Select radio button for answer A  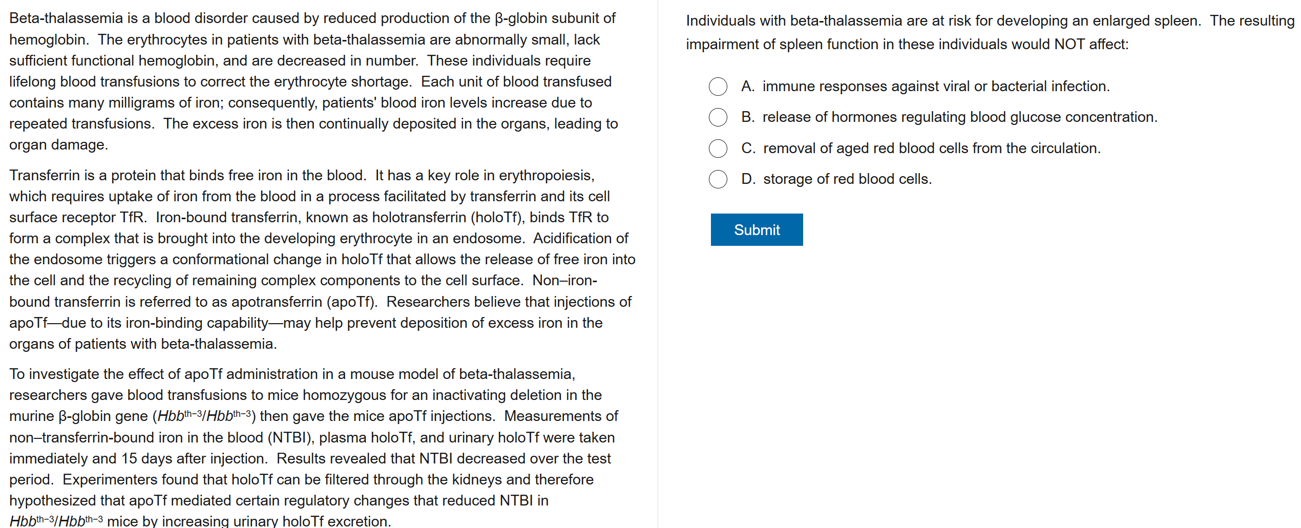click(x=718, y=87)
